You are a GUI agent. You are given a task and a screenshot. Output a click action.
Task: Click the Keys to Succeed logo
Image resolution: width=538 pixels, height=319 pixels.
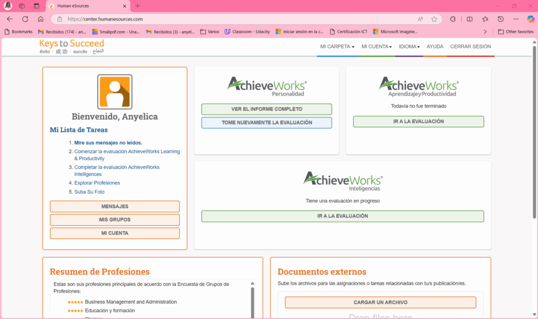point(71,46)
